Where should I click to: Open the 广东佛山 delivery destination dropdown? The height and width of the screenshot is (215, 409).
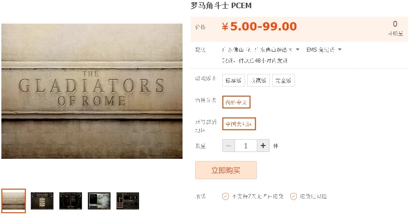(261, 49)
